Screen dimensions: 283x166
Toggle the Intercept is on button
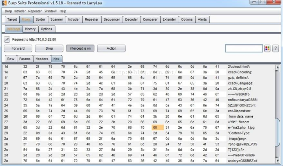(x=80, y=48)
